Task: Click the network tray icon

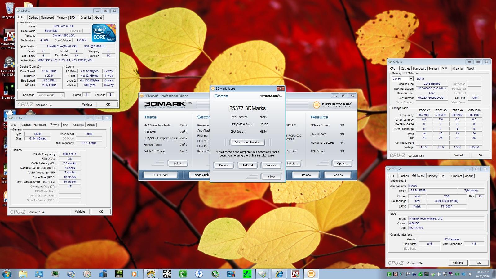Action: tap(445, 274)
